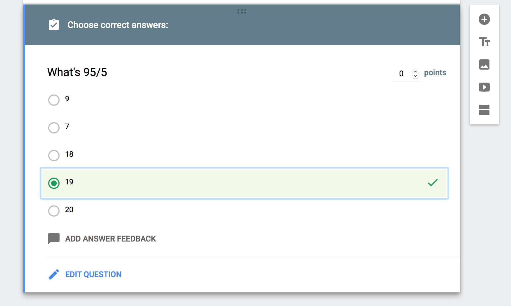Viewport: 511px width, 306px height.
Task: Select the radio button for answer 20
Action: pyautogui.click(x=54, y=211)
